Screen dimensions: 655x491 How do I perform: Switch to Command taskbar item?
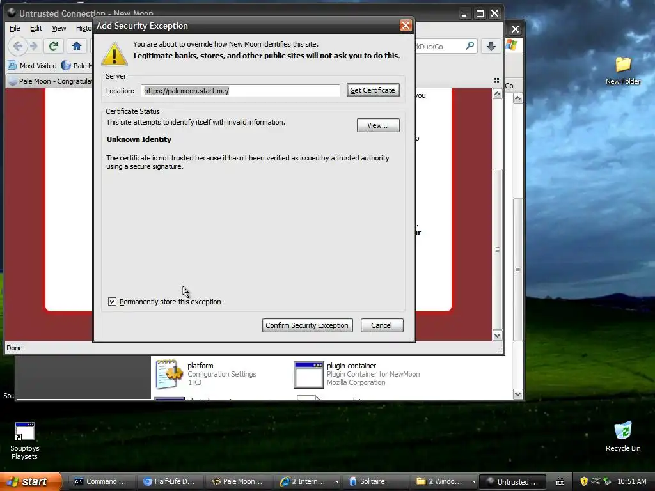pyautogui.click(x=100, y=481)
